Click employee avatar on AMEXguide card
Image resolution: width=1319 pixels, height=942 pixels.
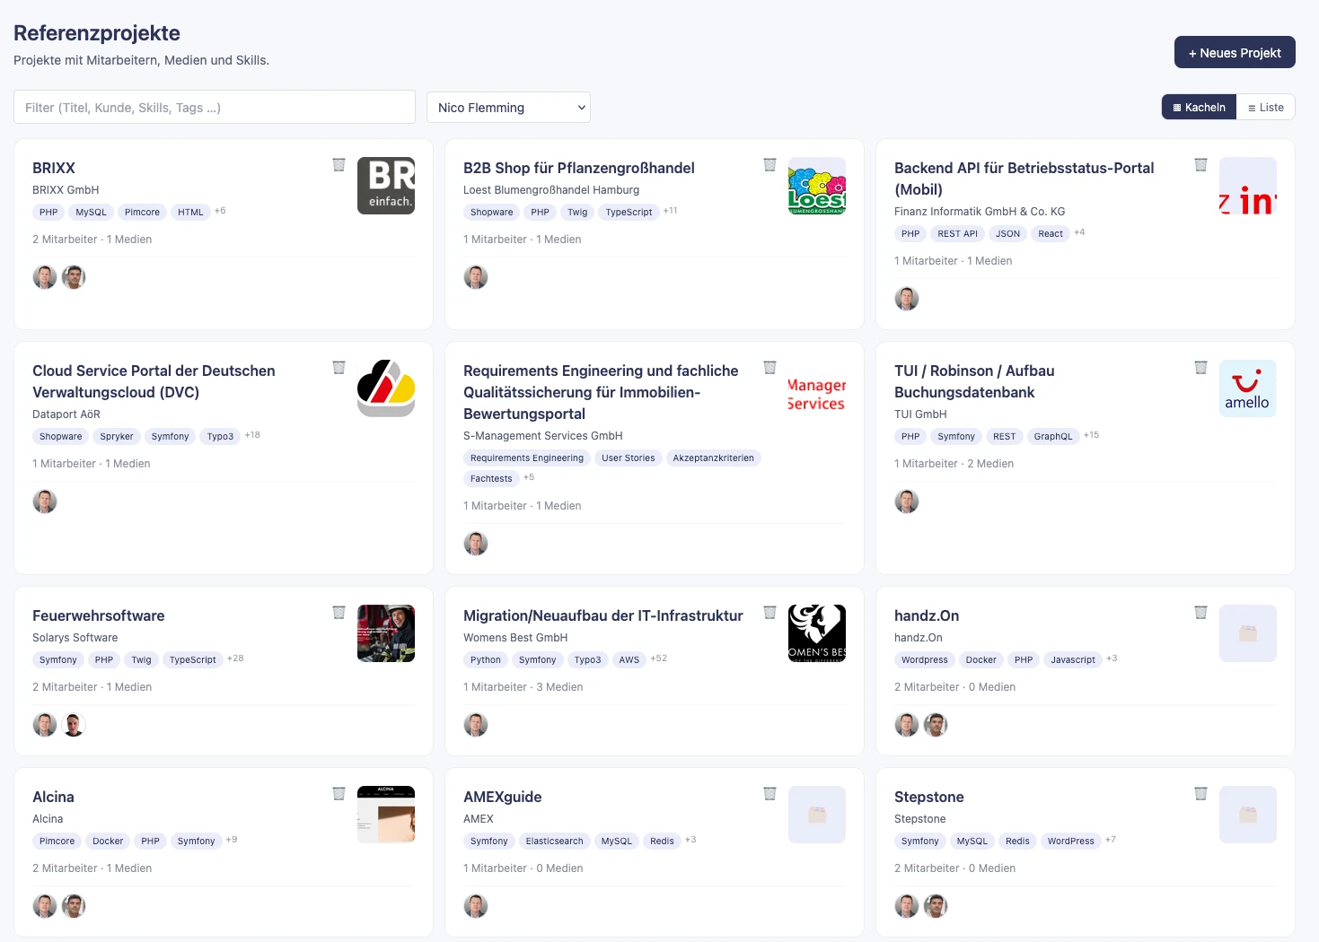point(476,906)
